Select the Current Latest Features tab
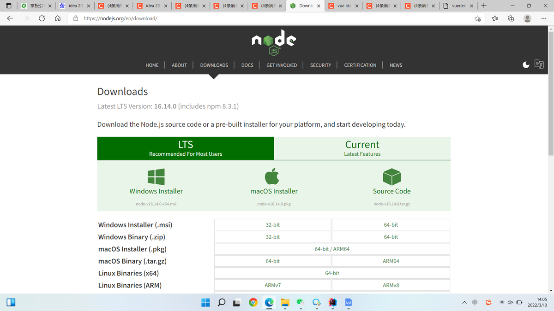 pos(362,148)
